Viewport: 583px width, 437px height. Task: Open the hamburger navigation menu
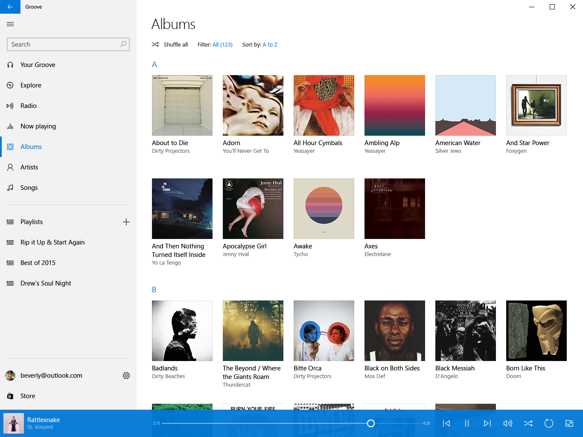(10, 24)
